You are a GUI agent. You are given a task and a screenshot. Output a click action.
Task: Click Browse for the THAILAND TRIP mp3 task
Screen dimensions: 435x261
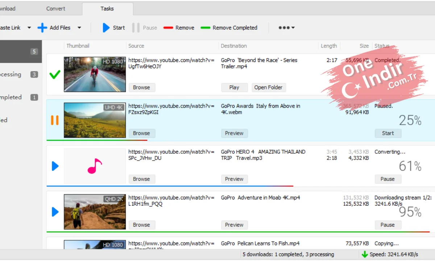point(141,179)
